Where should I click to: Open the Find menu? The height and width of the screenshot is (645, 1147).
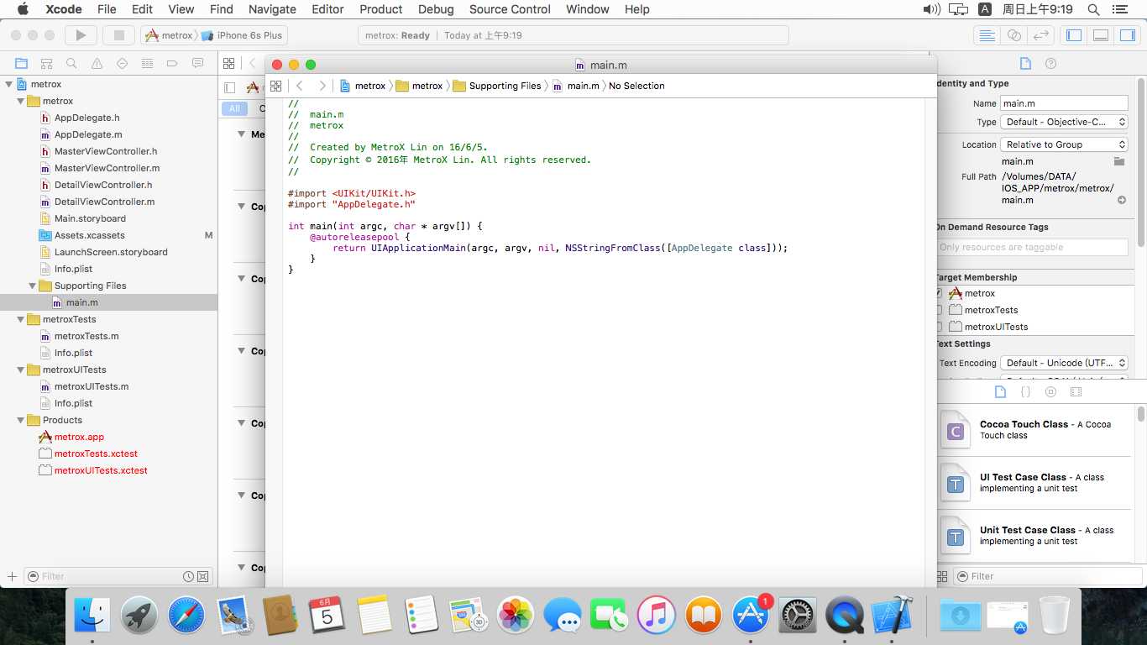(222, 9)
